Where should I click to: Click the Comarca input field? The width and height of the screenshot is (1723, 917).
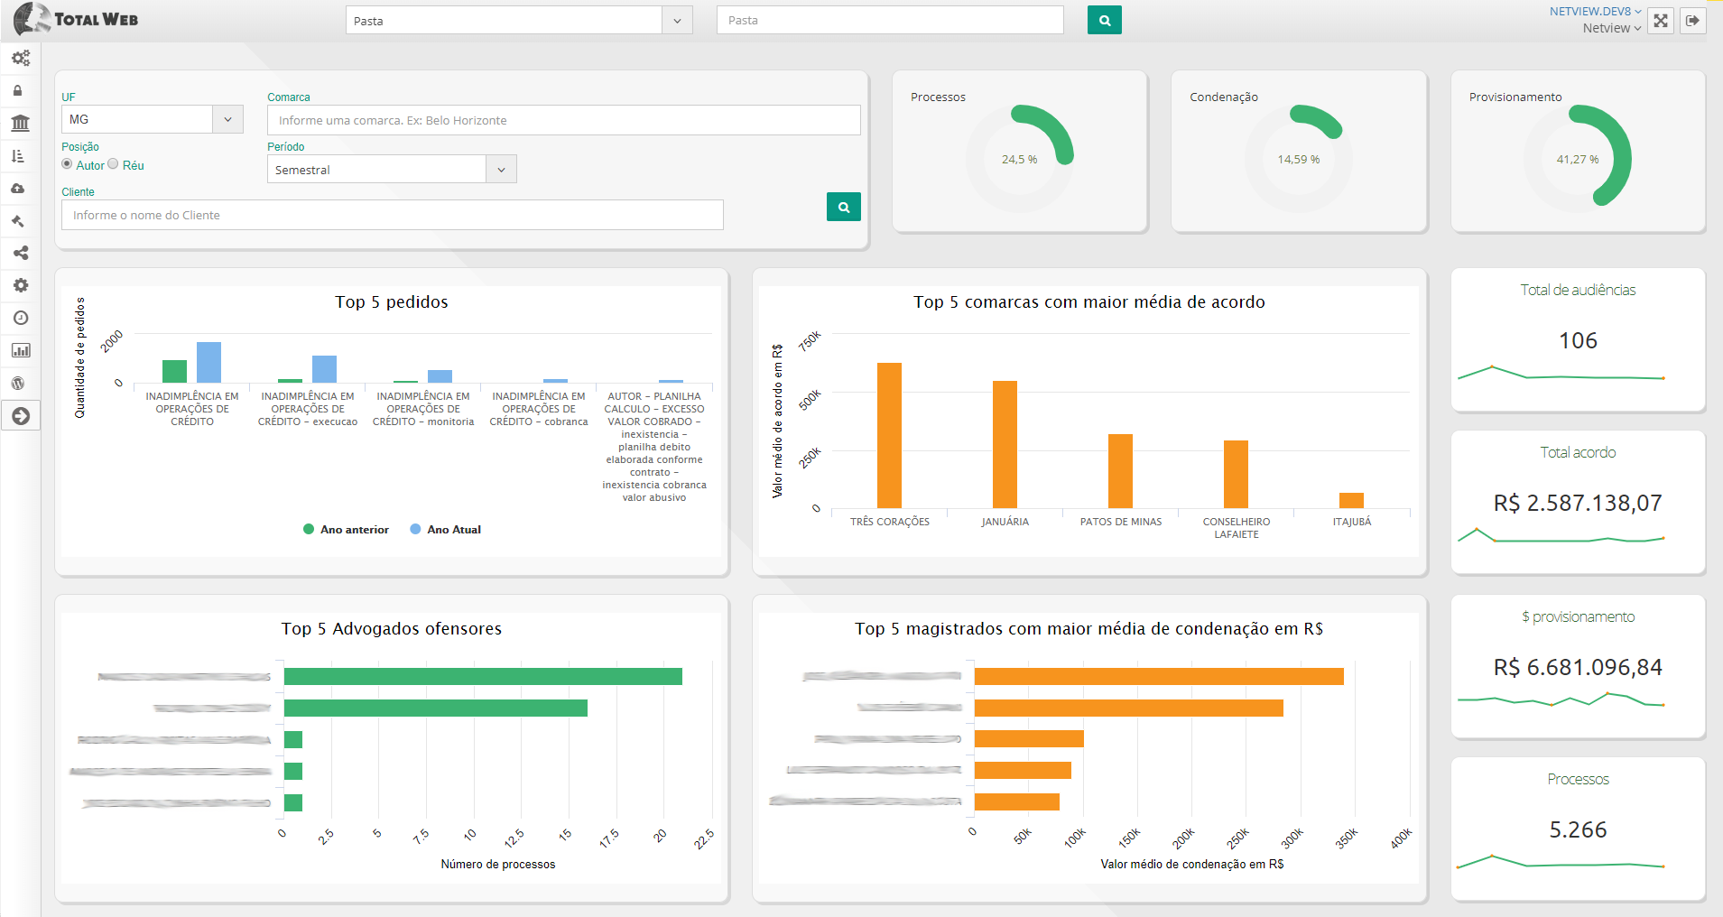click(564, 120)
